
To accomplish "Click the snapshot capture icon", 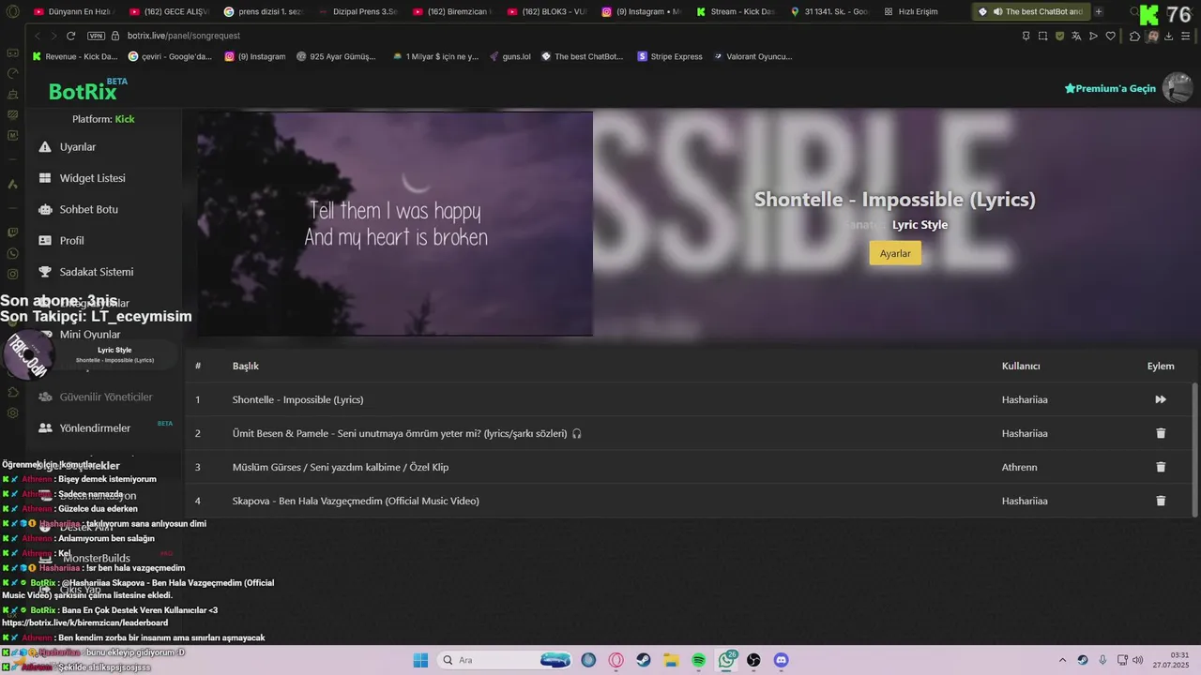I will click(x=1042, y=36).
